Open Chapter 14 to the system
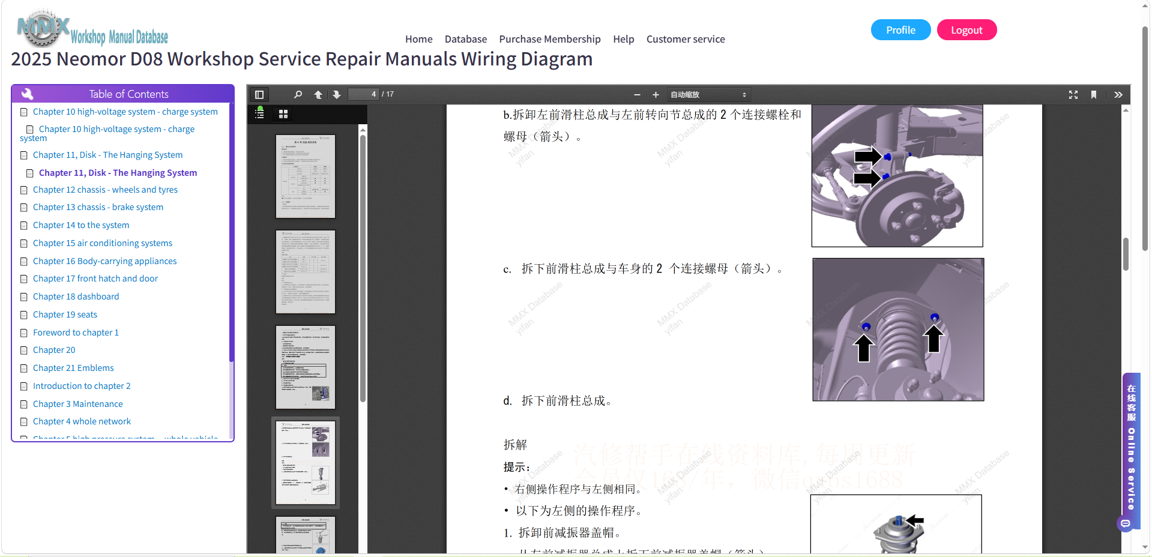The width and height of the screenshot is (1152, 557). 81,225
